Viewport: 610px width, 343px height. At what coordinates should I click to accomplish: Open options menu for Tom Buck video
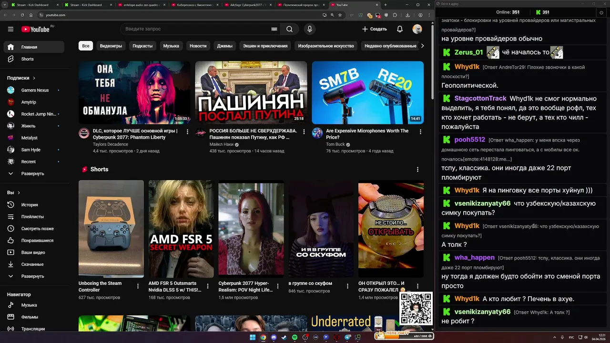point(421,132)
